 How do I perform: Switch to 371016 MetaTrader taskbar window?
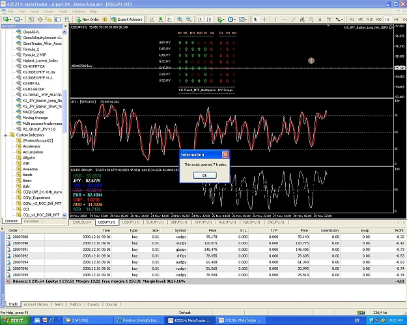(242, 320)
